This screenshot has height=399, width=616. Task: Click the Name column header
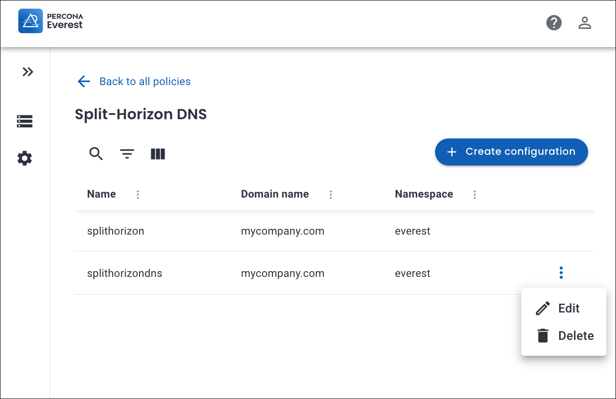(102, 194)
